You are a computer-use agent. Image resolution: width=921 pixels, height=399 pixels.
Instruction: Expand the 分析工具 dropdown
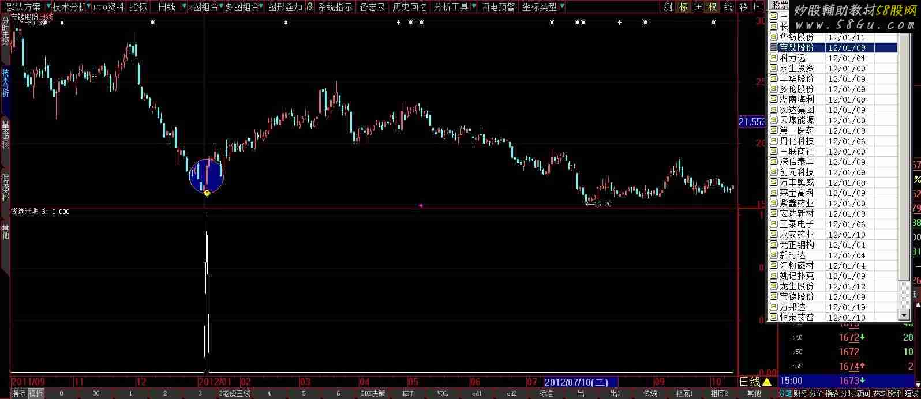coord(455,7)
